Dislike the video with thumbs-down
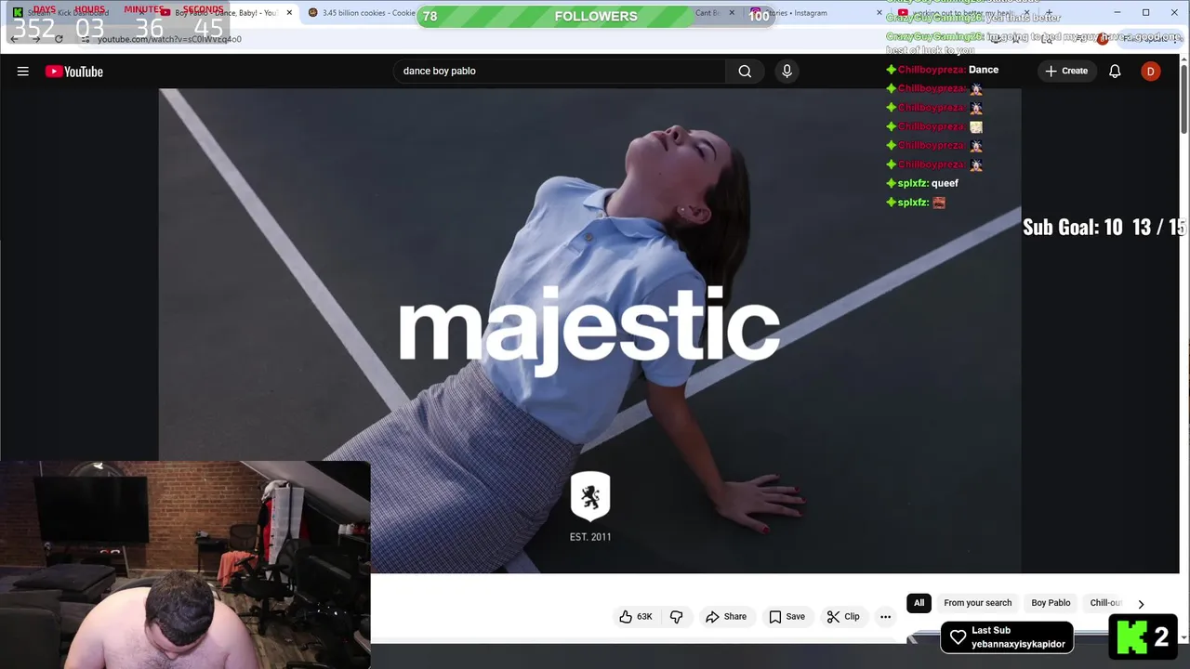This screenshot has width=1190, height=669. 677,617
